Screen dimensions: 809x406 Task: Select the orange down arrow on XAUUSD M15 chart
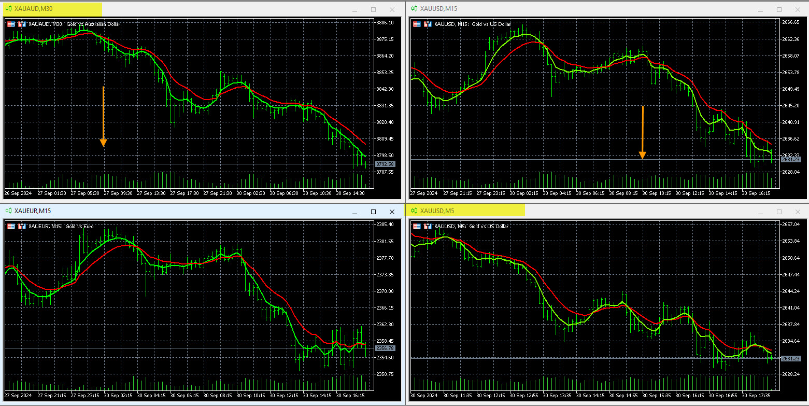coord(642,132)
